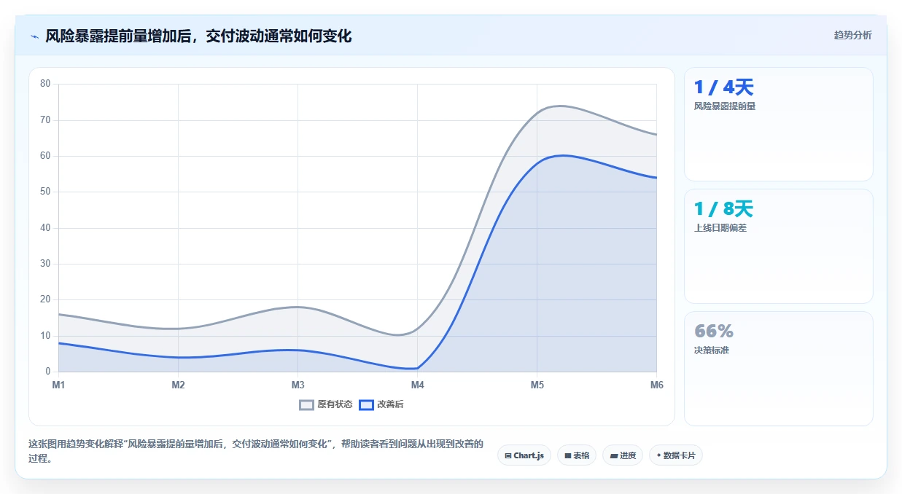Screen dimensions: 902x494
Task: Click the 40 y-axis tick label
Action: pos(45,227)
